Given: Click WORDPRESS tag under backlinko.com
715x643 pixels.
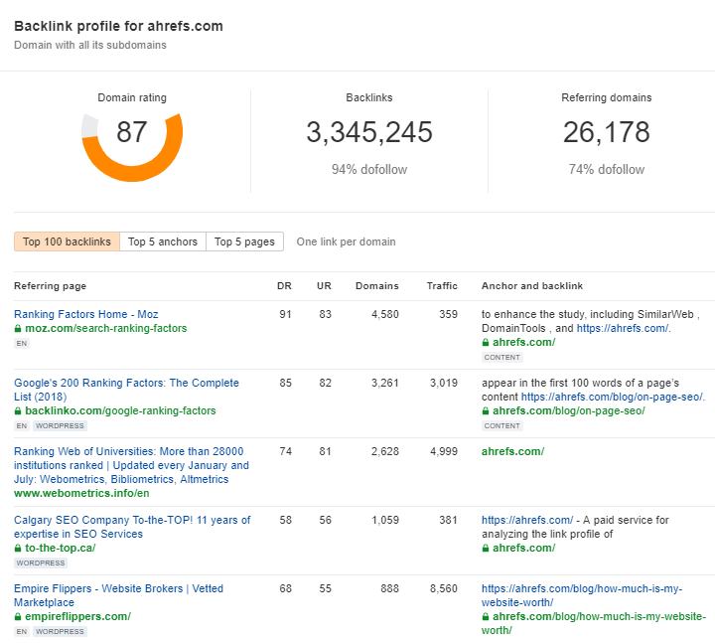Looking at the screenshot, I should [60, 425].
